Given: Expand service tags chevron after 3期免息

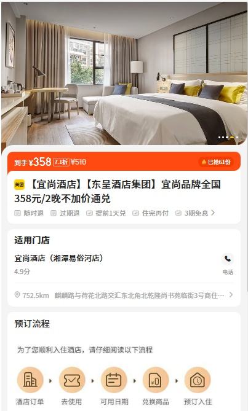Looking at the screenshot, I should (x=213, y=213).
